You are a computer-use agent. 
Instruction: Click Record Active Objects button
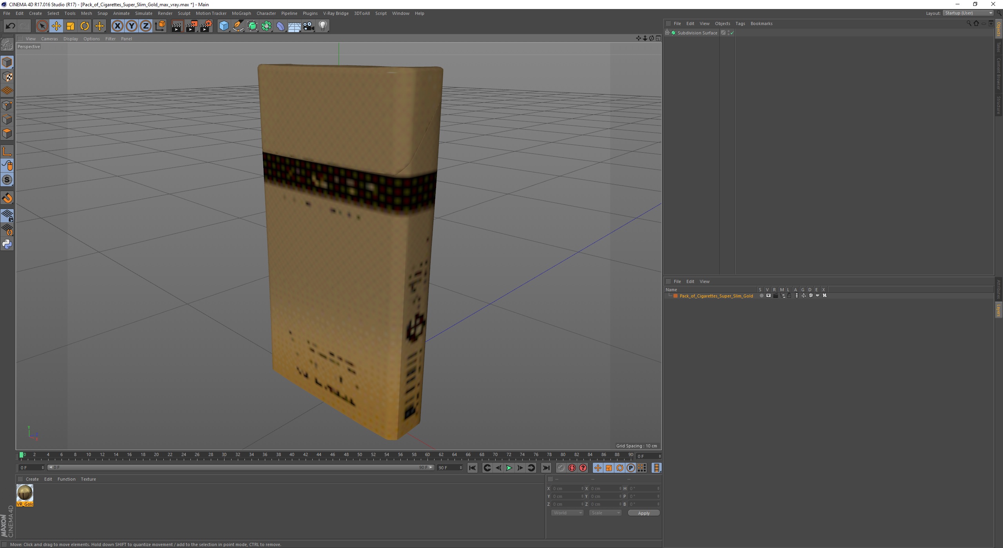561,468
